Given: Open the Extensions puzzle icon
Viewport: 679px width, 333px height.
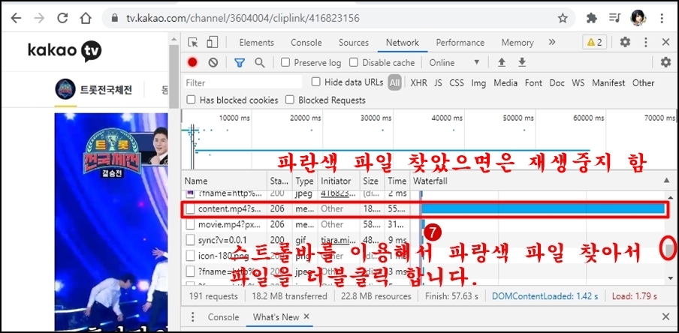Looking at the screenshot, I should click(x=592, y=18).
